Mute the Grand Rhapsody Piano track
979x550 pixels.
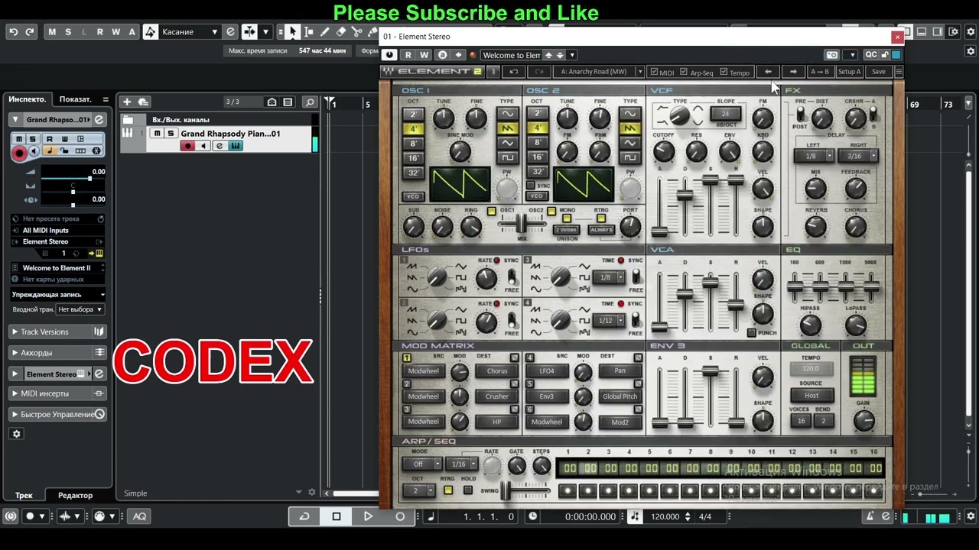point(158,134)
